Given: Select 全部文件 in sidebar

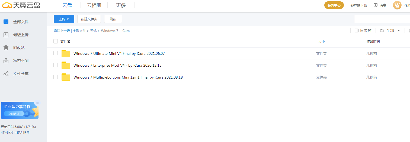Looking at the screenshot, I should pos(21,22).
